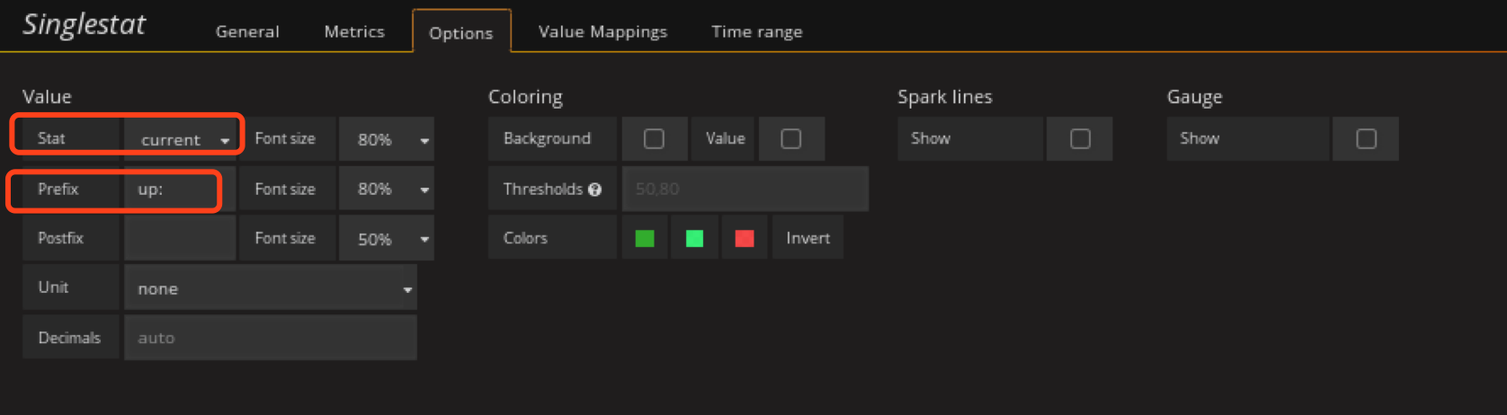Click the Decimals input field
The image size is (1507, 415).
pos(270,338)
